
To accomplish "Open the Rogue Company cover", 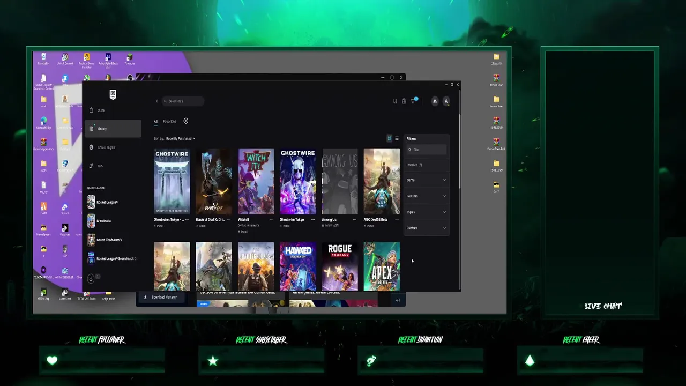I will click(x=340, y=266).
